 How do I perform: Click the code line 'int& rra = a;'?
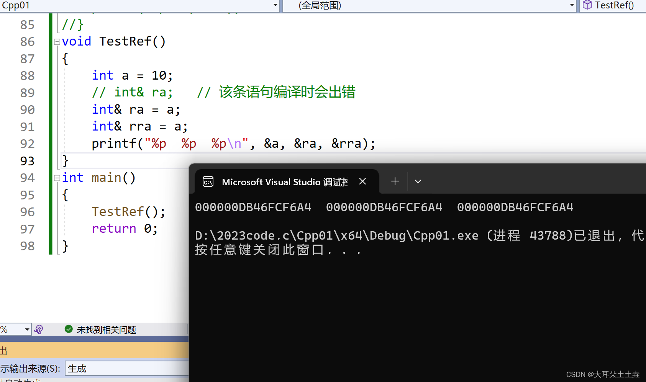click(x=139, y=126)
